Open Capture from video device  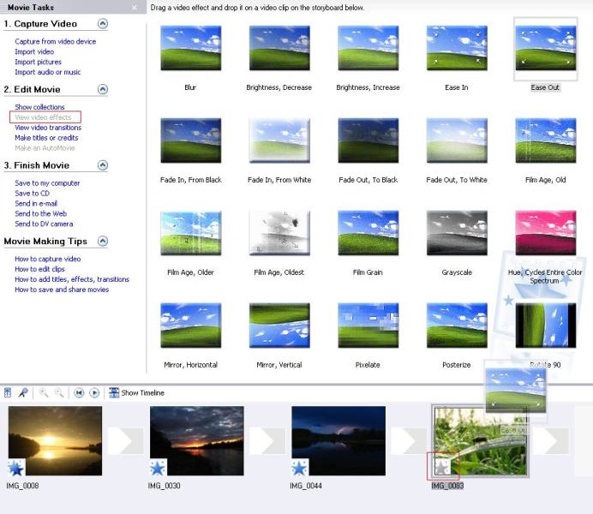click(x=56, y=42)
